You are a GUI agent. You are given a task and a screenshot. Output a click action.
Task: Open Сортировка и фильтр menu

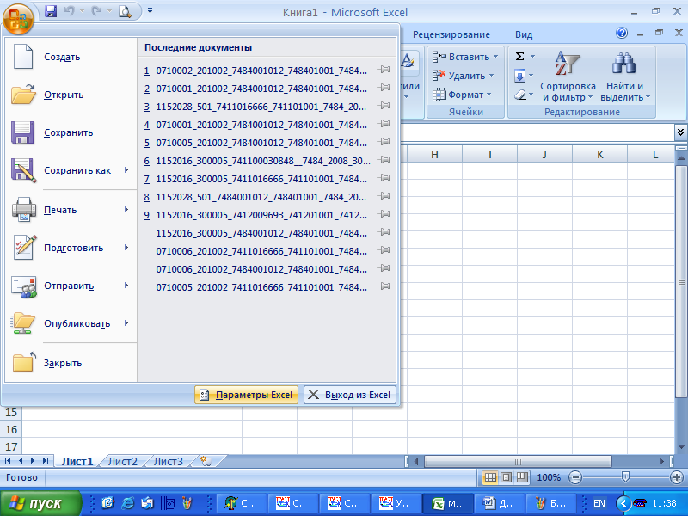point(568,77)
